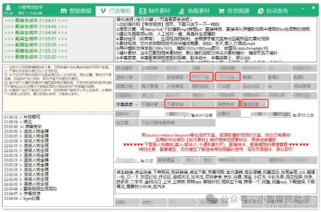Open the 随机贴纸 dropdown
The width and height of the screenshot is (321, 212).
(203, 86)
